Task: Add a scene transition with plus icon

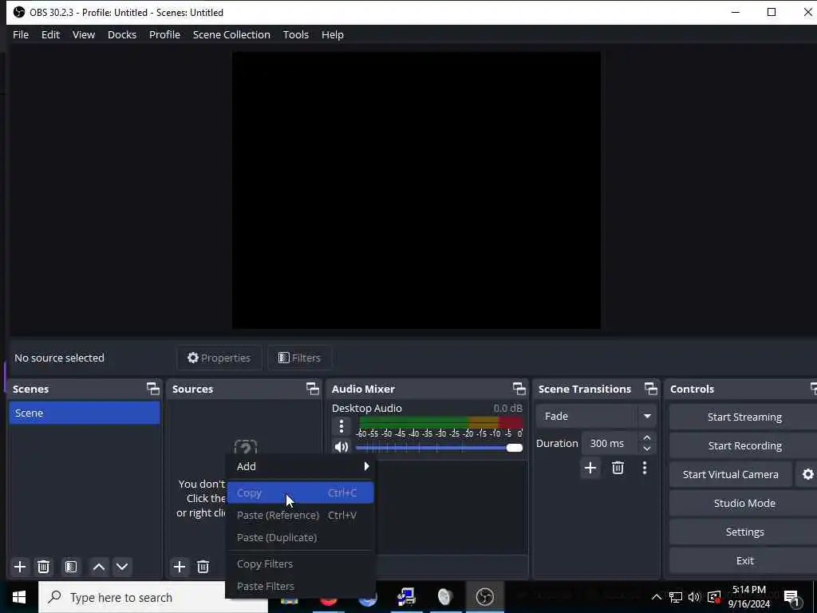Action: (590, 468)
